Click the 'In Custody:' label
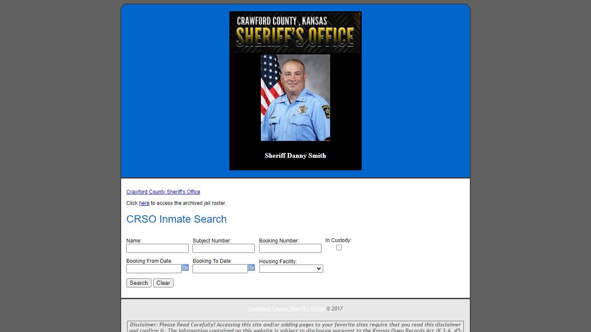This screenshot has width=591, height=332. coord(338,240)
